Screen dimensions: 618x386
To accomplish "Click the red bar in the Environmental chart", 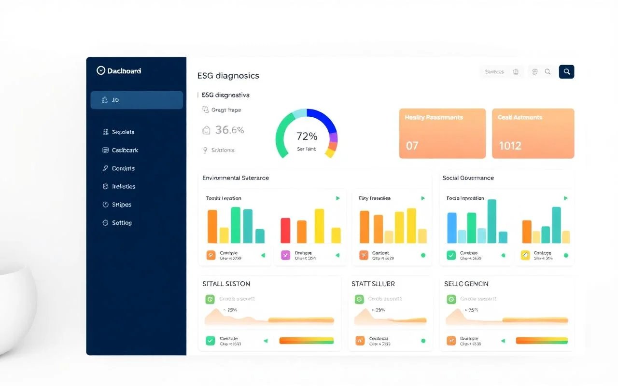I will click(285, 231).
